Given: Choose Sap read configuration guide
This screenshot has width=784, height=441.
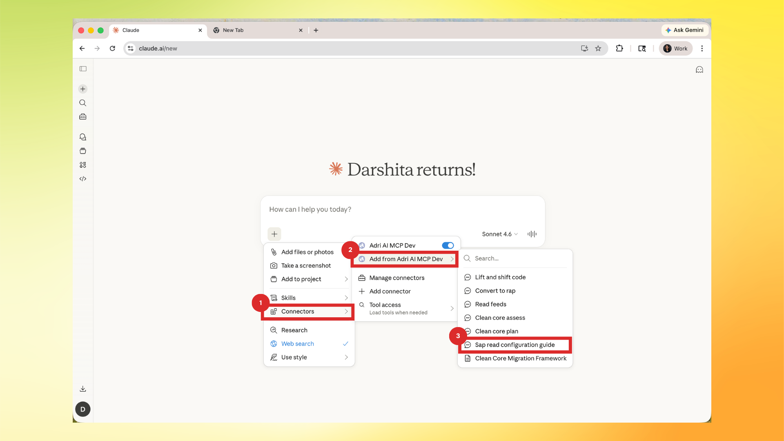Looking at the screenshot, I should pyautogui.click(x=514, y=345).
